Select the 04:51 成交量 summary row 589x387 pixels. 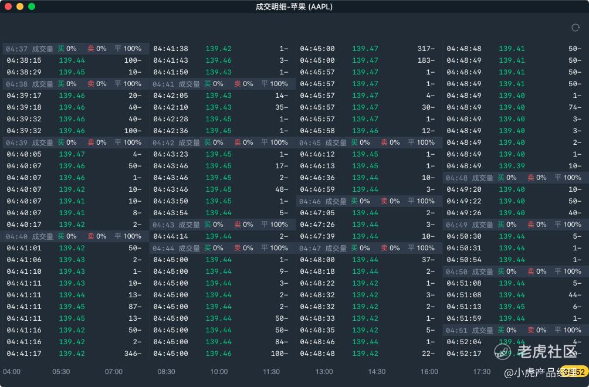516,330
